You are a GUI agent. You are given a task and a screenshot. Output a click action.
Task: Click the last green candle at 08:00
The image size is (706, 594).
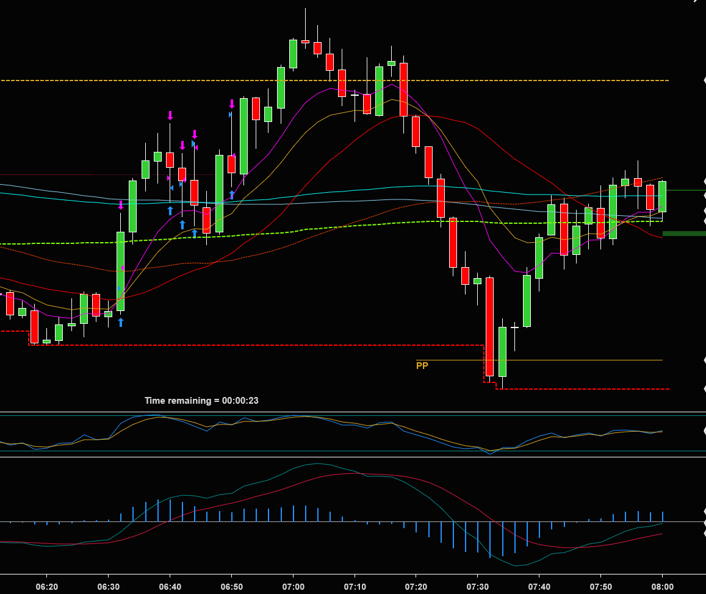coord(662,196)
